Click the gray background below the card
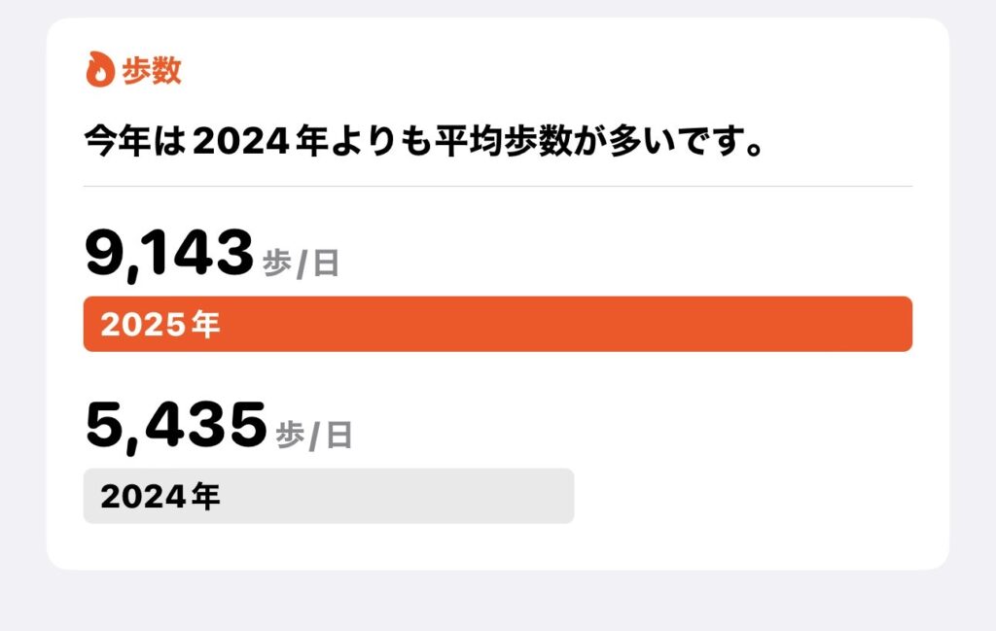The height and width of the screenshot is (631, 996). click(x=498, y=601)
